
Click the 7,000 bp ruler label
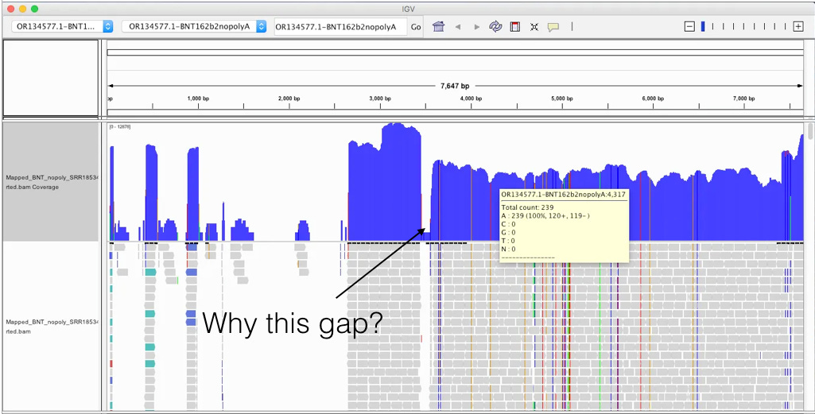pos(743,99)
